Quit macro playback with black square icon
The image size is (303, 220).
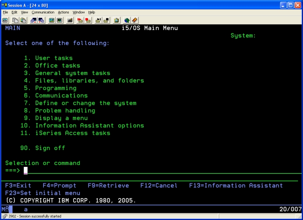point(106,20)
